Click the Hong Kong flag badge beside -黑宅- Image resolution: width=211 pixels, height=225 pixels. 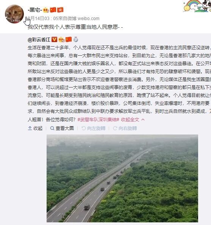pyautogui.click(x=60, y=10)
